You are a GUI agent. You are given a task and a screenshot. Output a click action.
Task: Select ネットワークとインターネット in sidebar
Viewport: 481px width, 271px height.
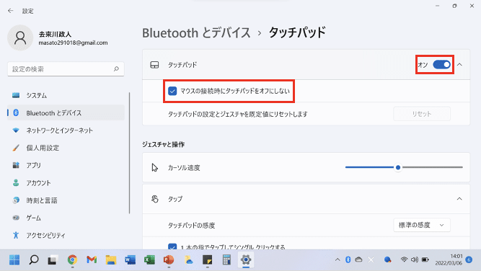[66, 130]
